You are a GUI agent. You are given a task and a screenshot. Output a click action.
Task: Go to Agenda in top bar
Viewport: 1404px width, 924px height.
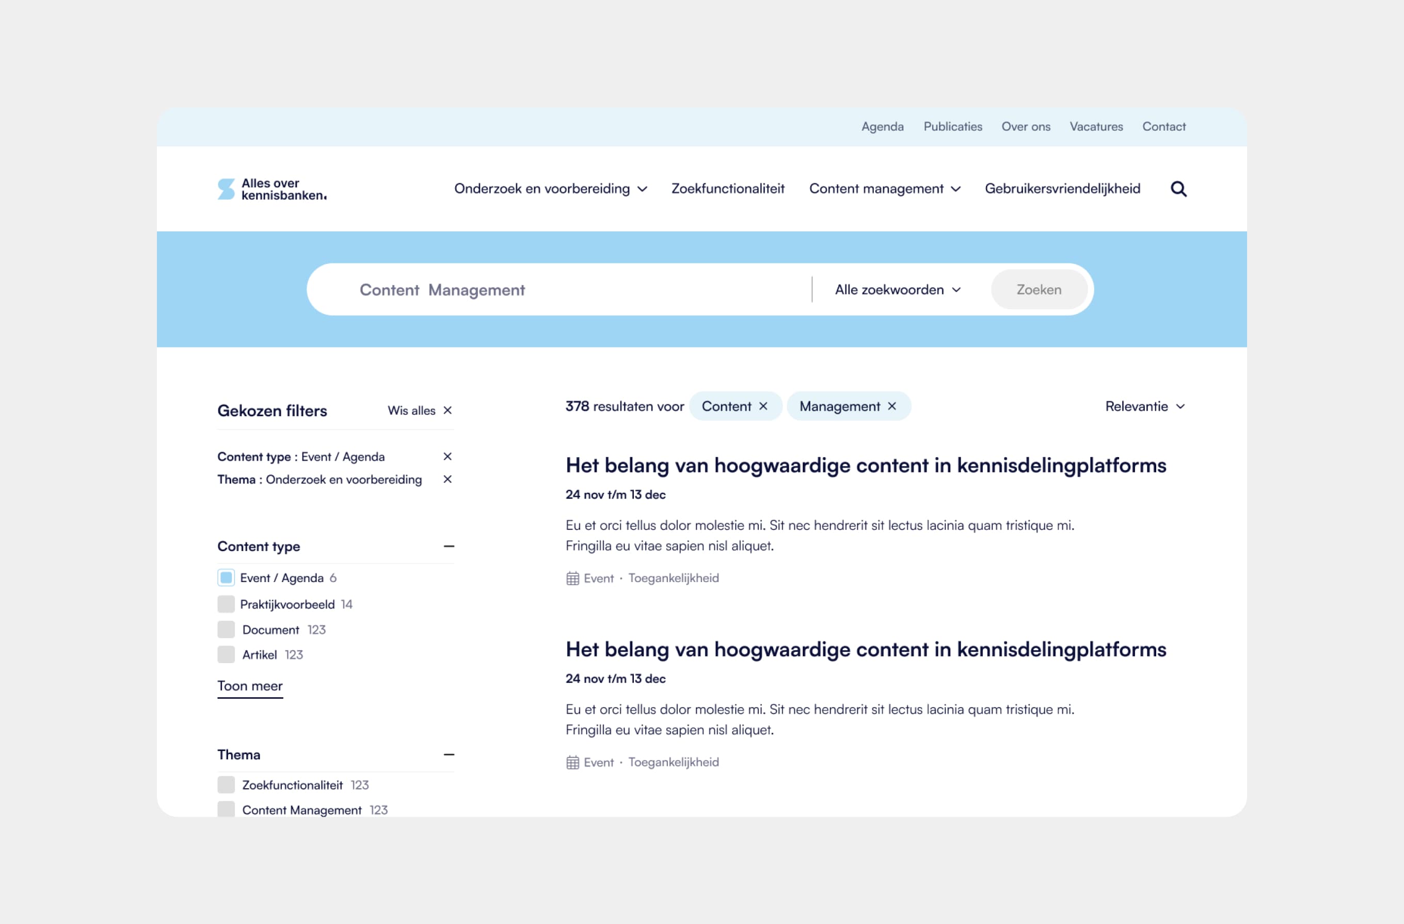pyautogui.click(x=882, y=127)
